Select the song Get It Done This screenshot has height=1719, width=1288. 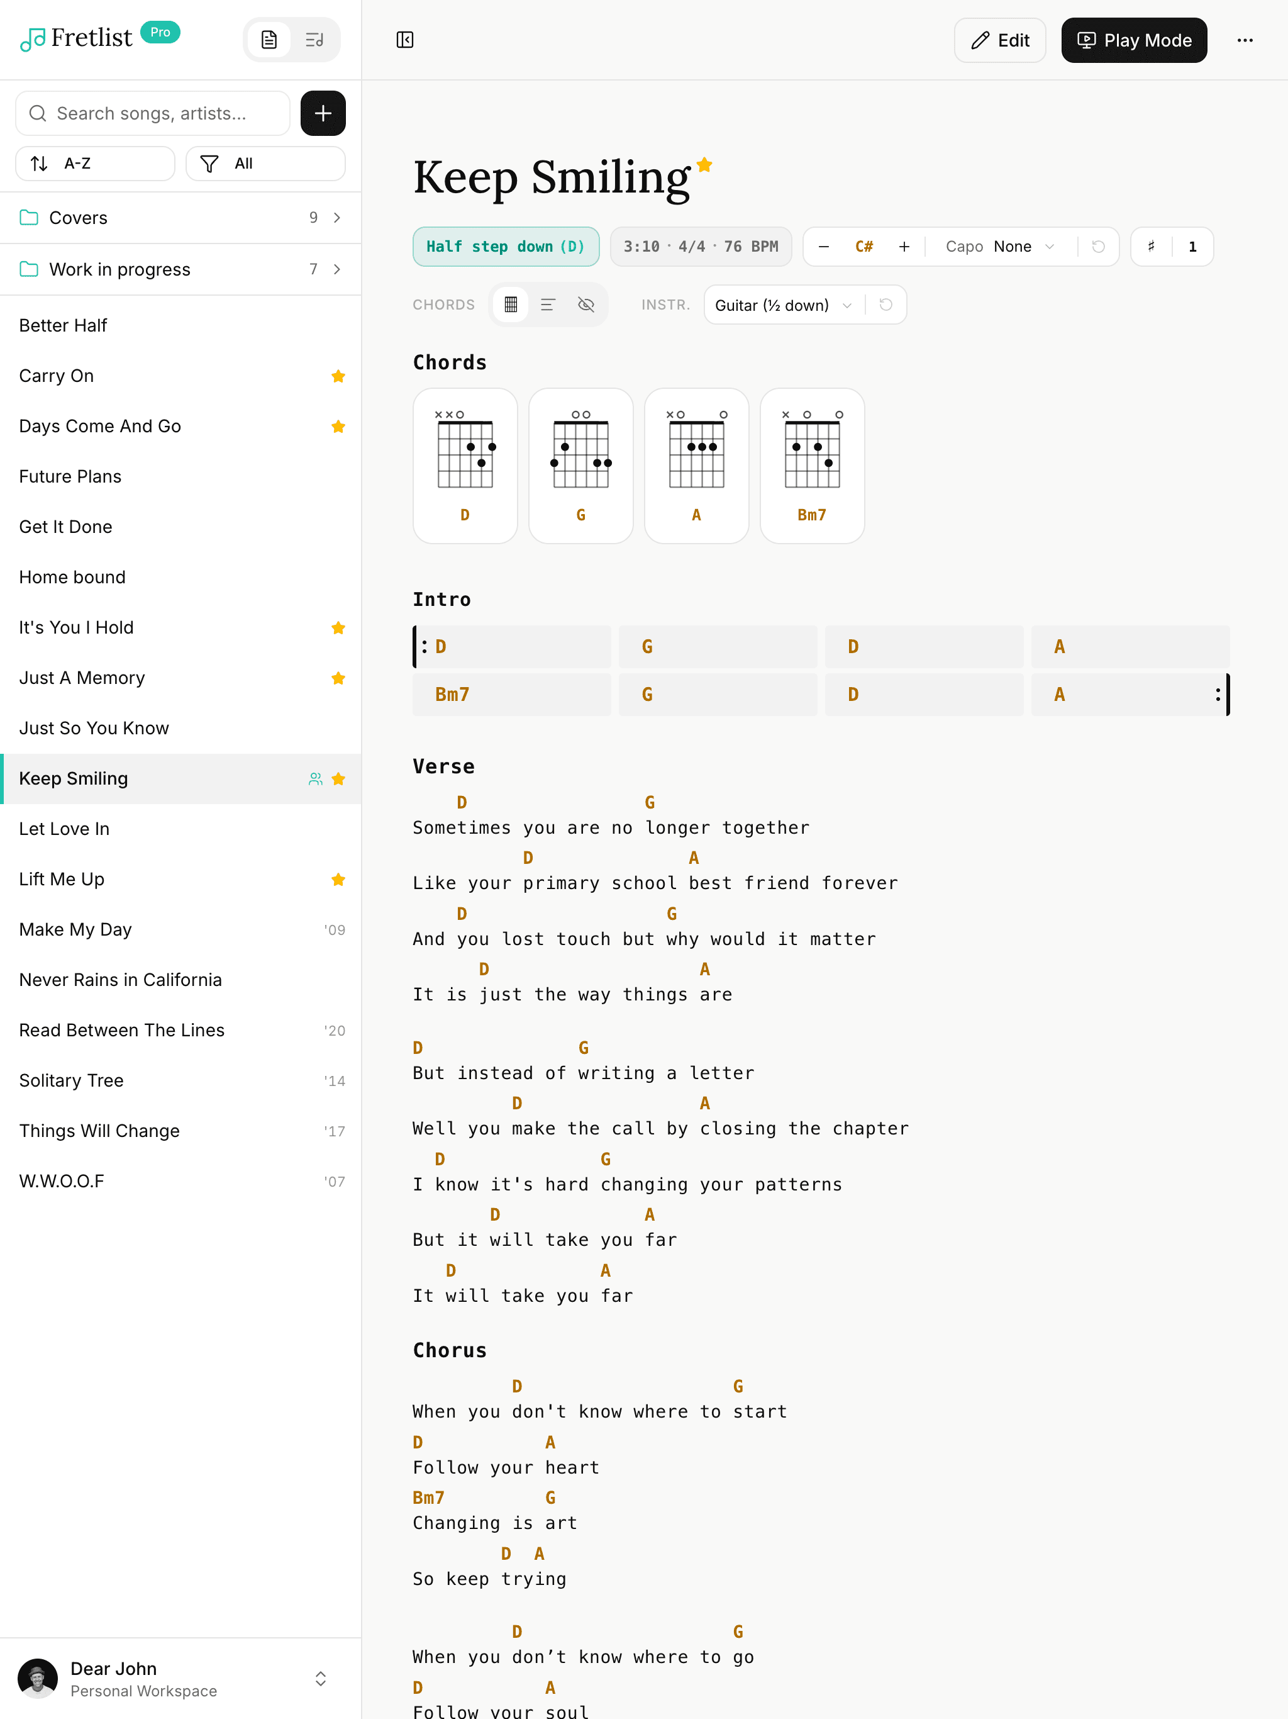180,527
